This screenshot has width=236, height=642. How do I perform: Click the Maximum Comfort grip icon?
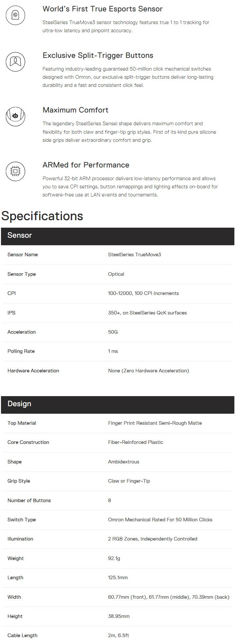click(x=15, y=116)
